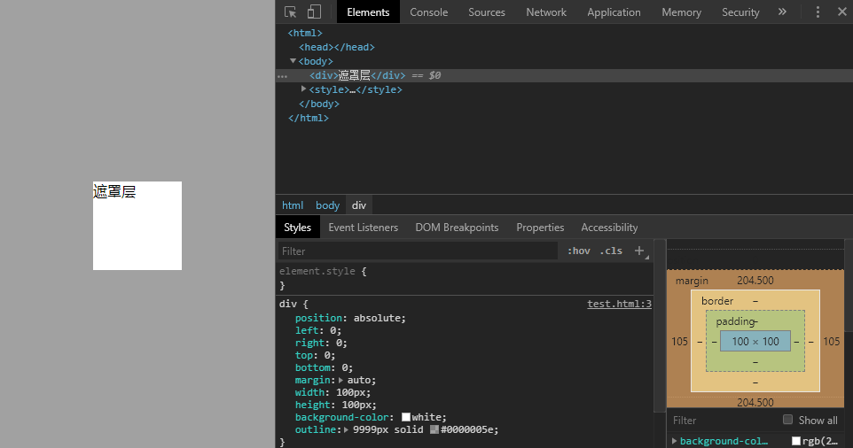Click the border label in box model

click(717, 301)
